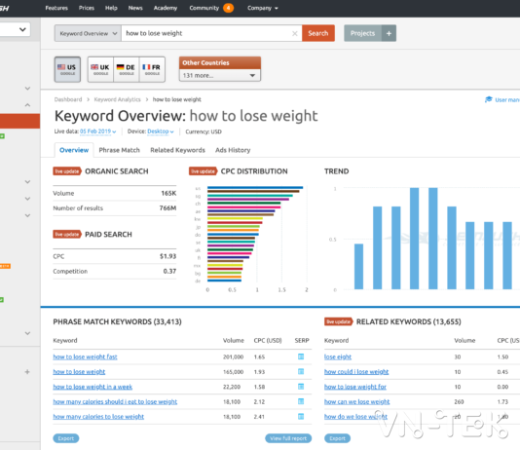This screenshot has height=450, width=520.
Task: Click the User manual graduation cap icon
Action: coord(489,99)
